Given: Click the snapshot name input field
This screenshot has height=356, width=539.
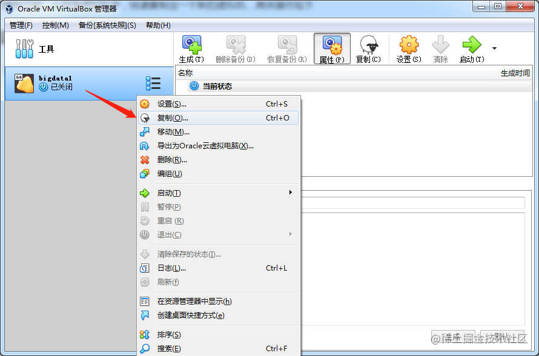Looking at the screenshot, I should pos(413,203).
